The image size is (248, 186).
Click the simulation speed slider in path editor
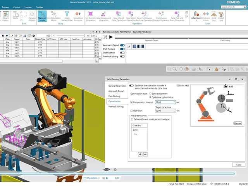click(x=71, y=36)
